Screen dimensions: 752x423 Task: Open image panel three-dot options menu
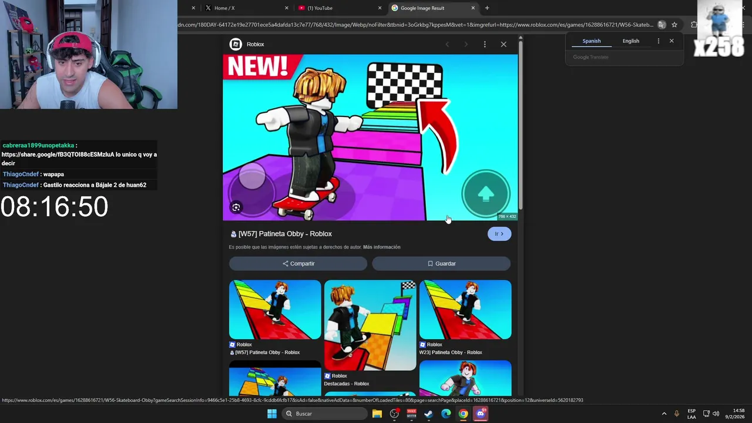pyautogui.click(x=485, y=44)
